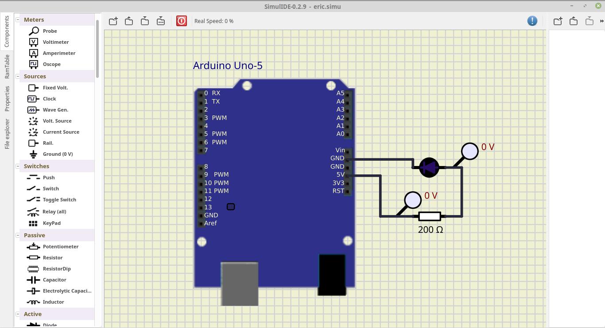Pick the Amperimeter component
The width and height of the screenshot is (605, 328).
pyautogui.click(x=59, y=53)
